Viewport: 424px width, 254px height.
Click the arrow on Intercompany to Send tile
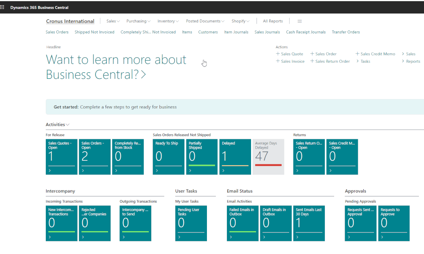[x=123, y=237]
